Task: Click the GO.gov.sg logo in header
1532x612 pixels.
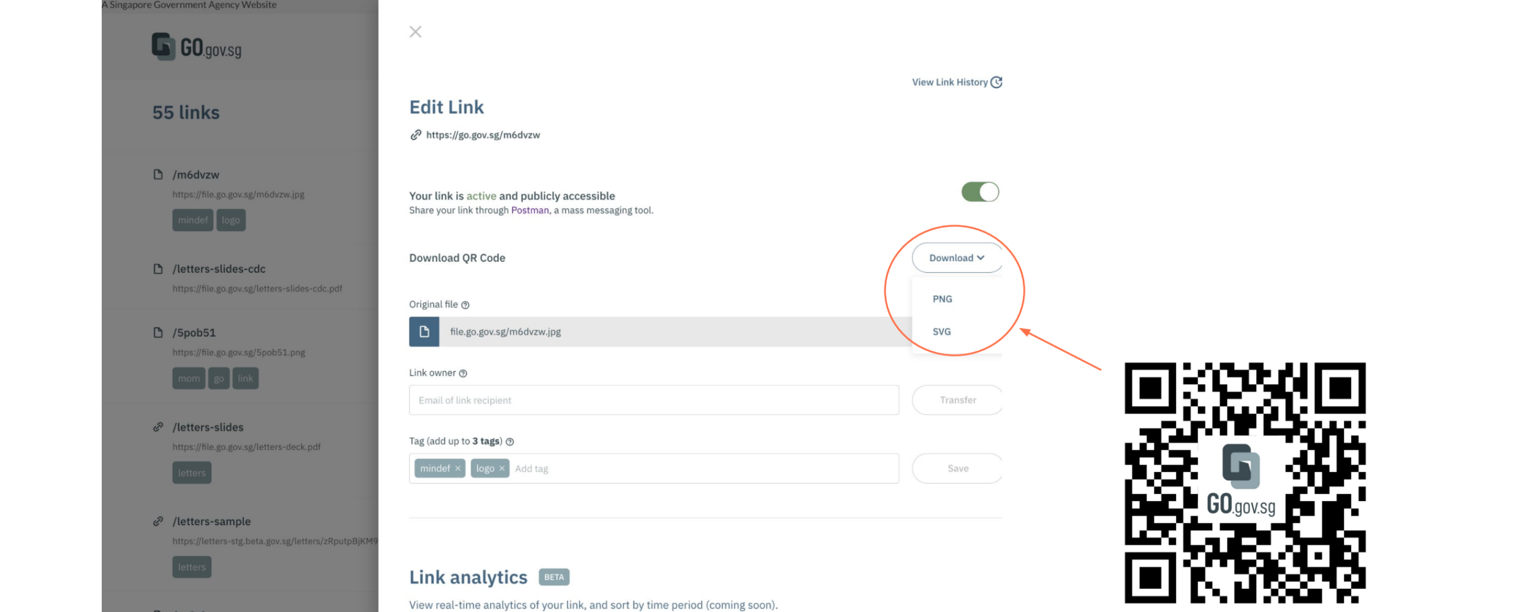Action: [197, 47]
